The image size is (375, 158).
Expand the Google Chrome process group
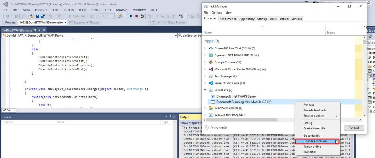205,62
